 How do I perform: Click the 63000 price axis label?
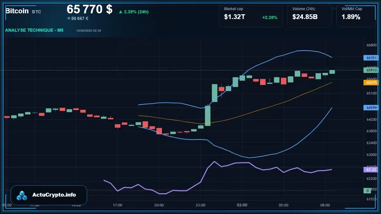click(x=371, y=155)
